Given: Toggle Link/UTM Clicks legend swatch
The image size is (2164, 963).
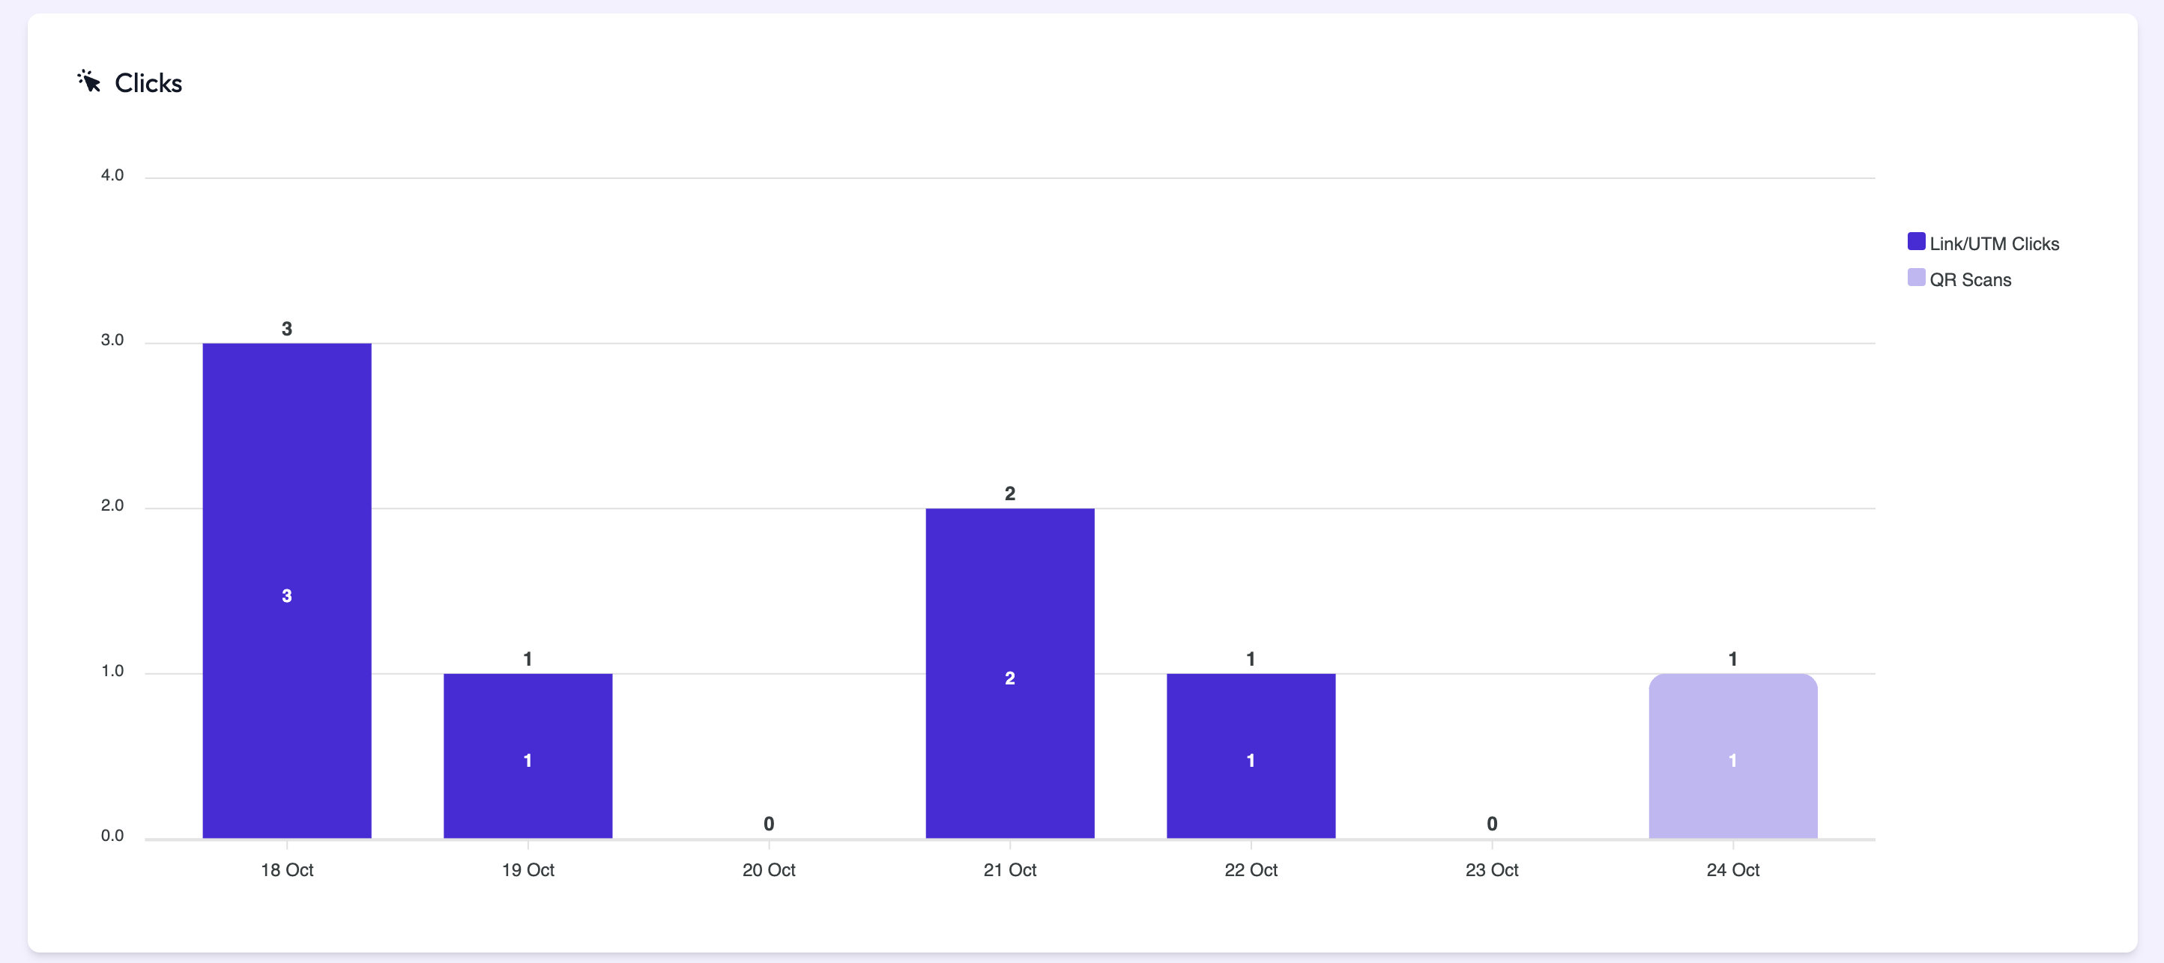Looking at the screenshot, I should tap(1916, 242).
